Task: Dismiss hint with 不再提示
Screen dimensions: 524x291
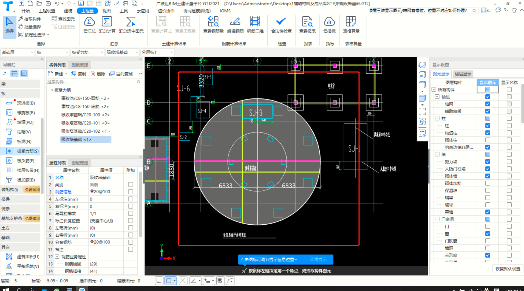Action: 318,259
